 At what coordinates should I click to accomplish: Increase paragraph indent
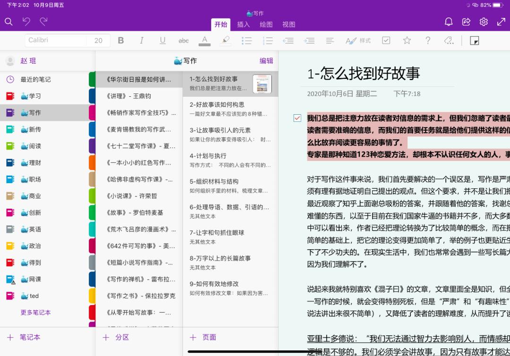(309, 41)
